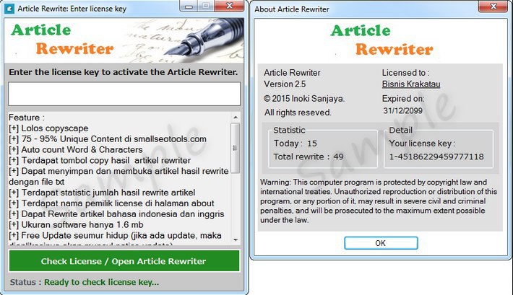The image size is (513, 295).
Task: Click the 'All rights reseved.' text
Action: tap(298, 113)
